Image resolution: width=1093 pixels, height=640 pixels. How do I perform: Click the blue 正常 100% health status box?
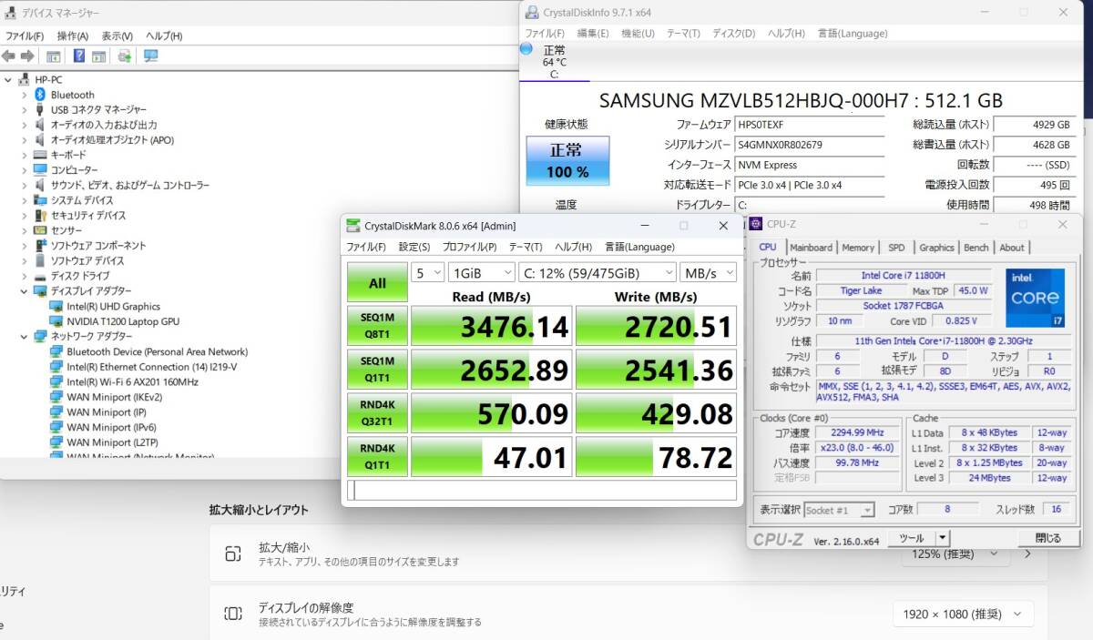point(567,160)
